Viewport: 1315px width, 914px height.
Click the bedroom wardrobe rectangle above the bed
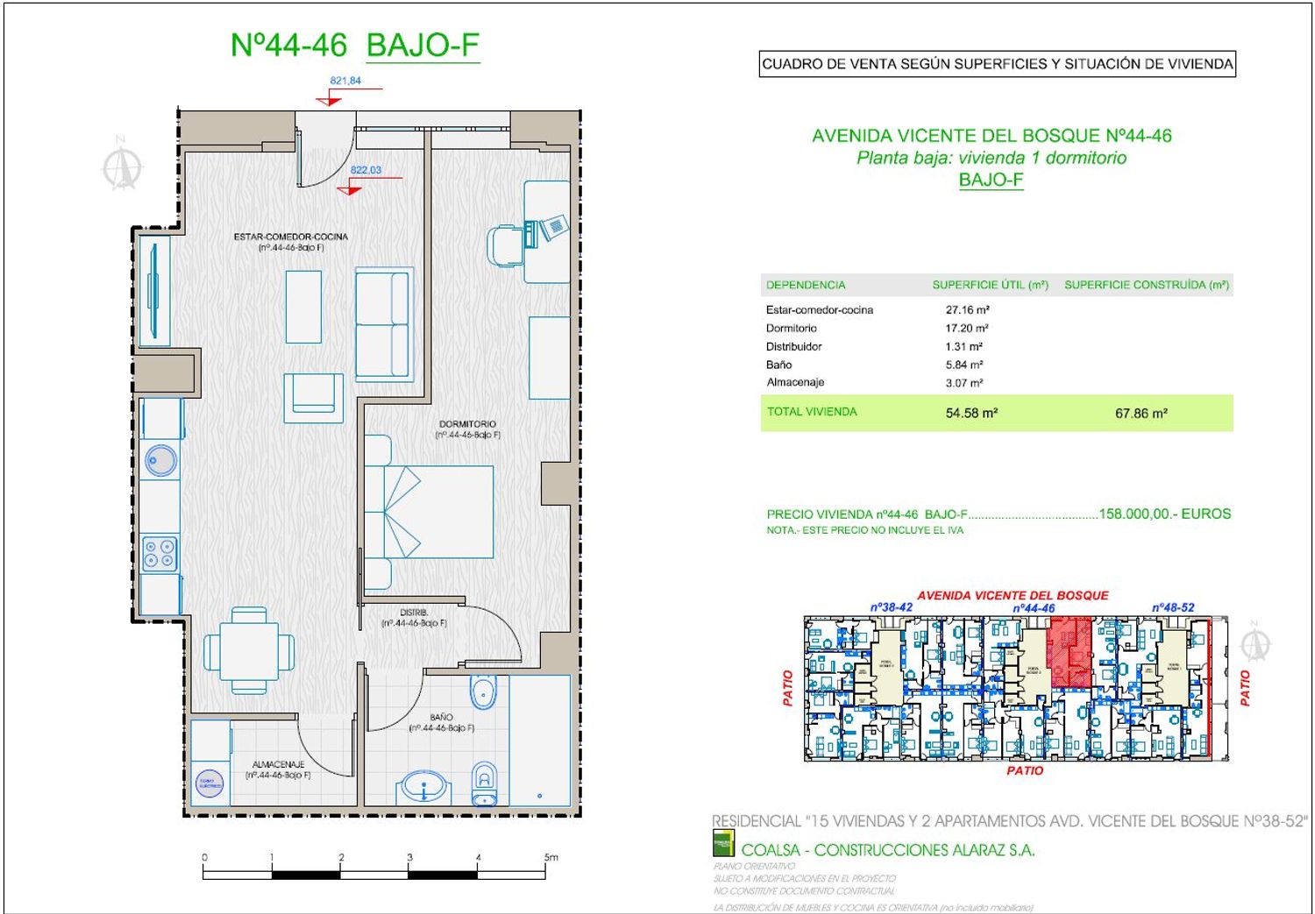(x=551, y=358)
